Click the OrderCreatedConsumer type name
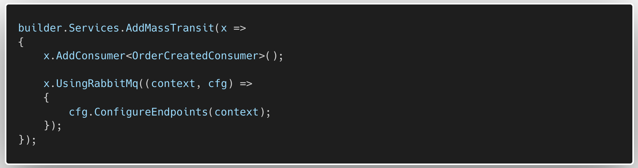Viewport: 638px width, 168px height. [x=195, y=56]
